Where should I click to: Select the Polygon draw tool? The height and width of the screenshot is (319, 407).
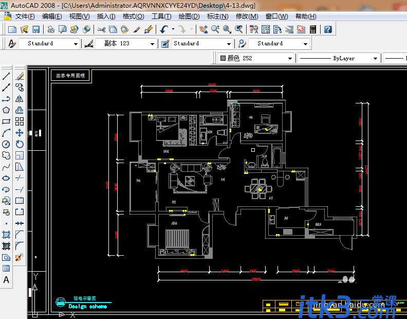pyautogui.click(x=6, y=110)
